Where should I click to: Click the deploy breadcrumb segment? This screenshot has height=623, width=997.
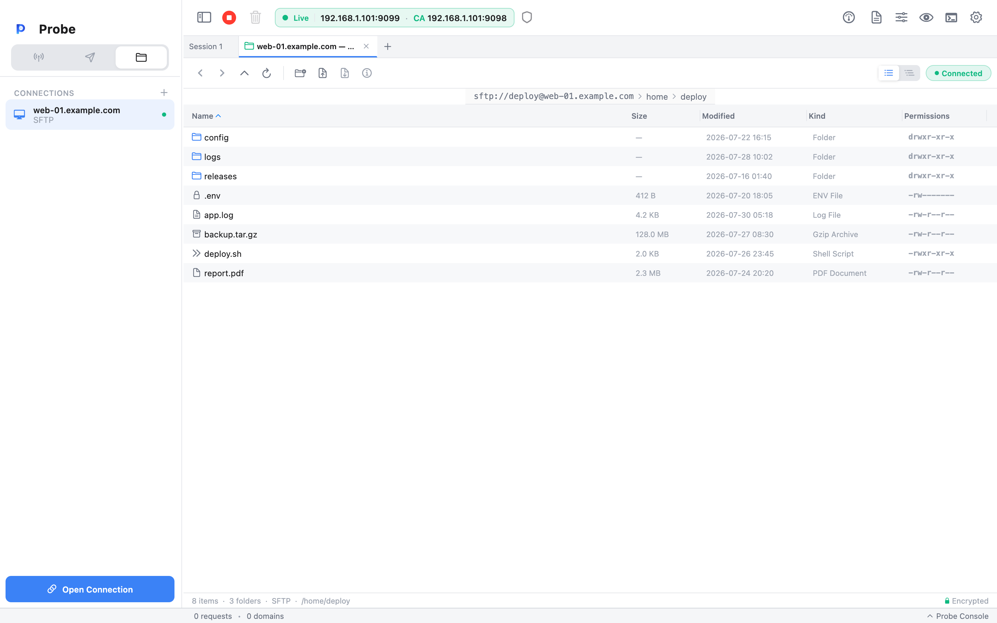point(693,97)
